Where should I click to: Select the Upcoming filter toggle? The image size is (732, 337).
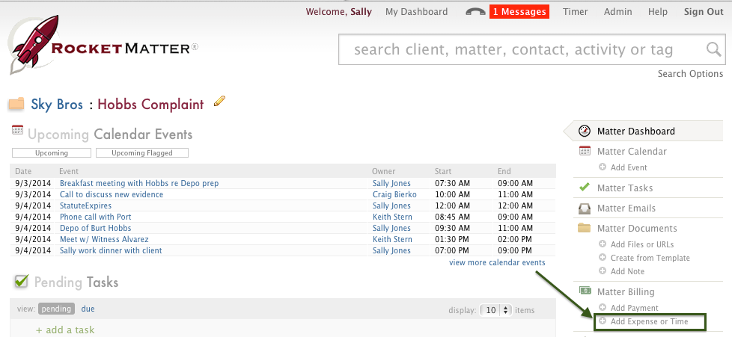[x=52, y=153]
